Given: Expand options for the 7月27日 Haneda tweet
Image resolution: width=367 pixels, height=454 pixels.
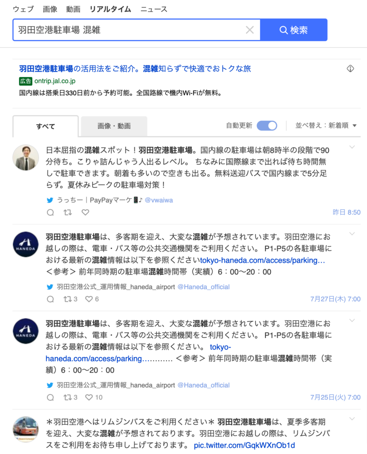Looking at the screenshot, I should 352,234.
